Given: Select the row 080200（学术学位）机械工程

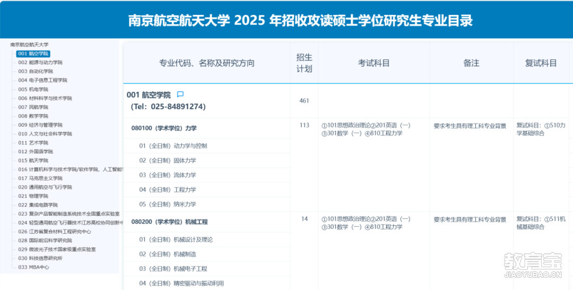Looking at the screenshot, I should tap(170, 222).
